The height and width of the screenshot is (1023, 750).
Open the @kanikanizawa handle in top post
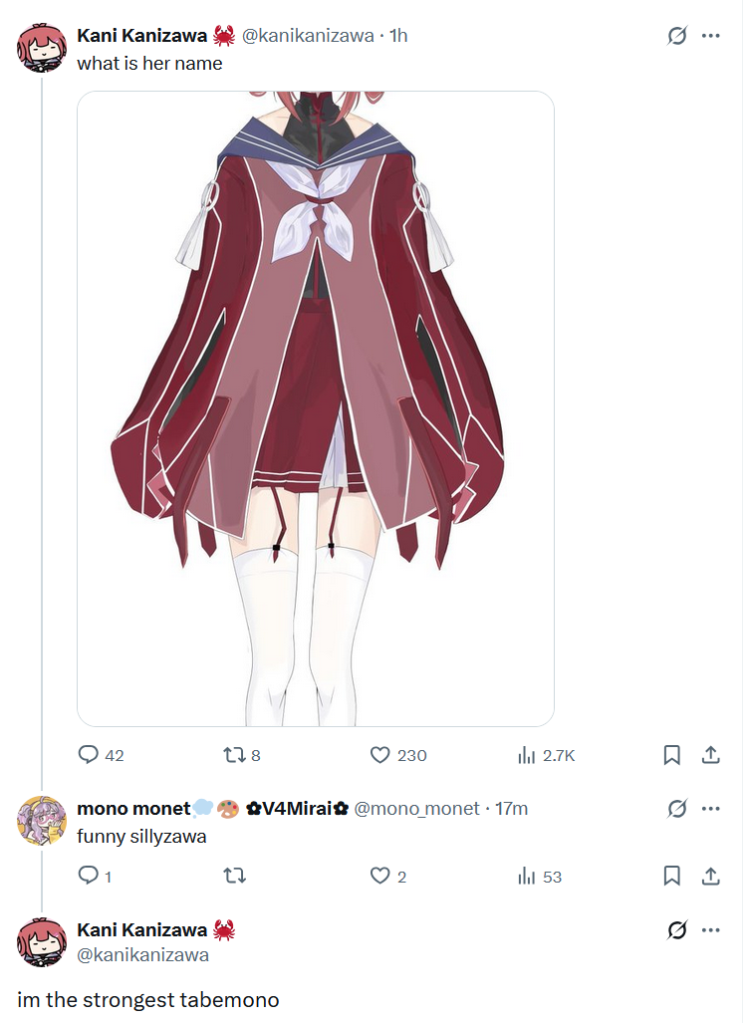coord(308,35)
